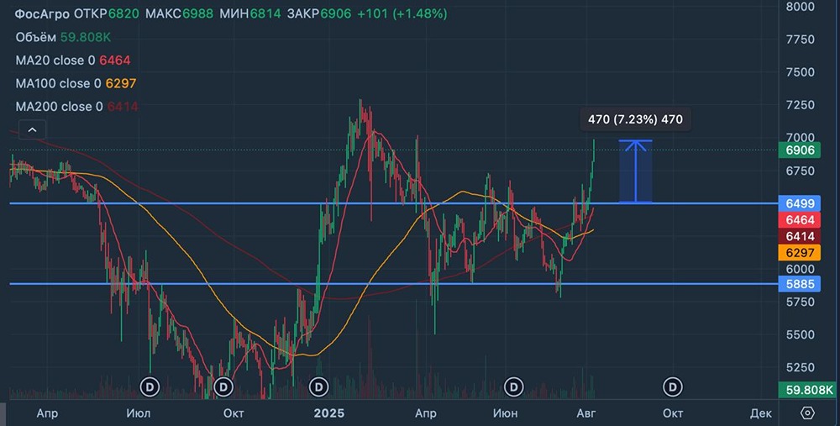The width and height of the screenshot is (840, 426).
Task: Click the 7250 price scale label
Action: tap(800, 105)
